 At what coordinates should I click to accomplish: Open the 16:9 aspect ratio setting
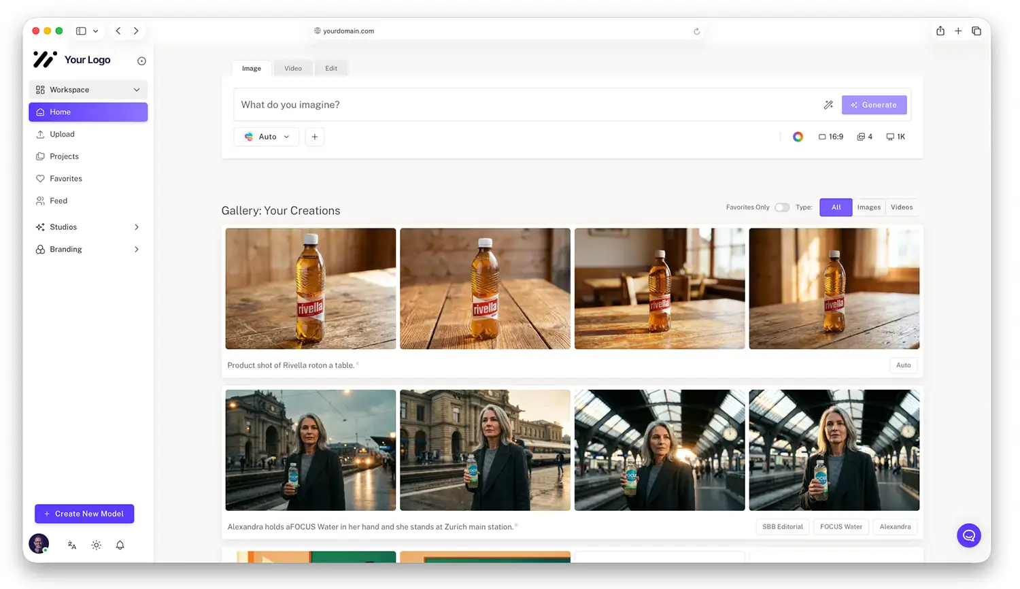[830, 137]
